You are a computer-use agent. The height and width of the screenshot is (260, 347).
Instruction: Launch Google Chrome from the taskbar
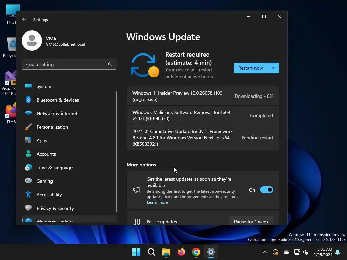tap(196, 252)
